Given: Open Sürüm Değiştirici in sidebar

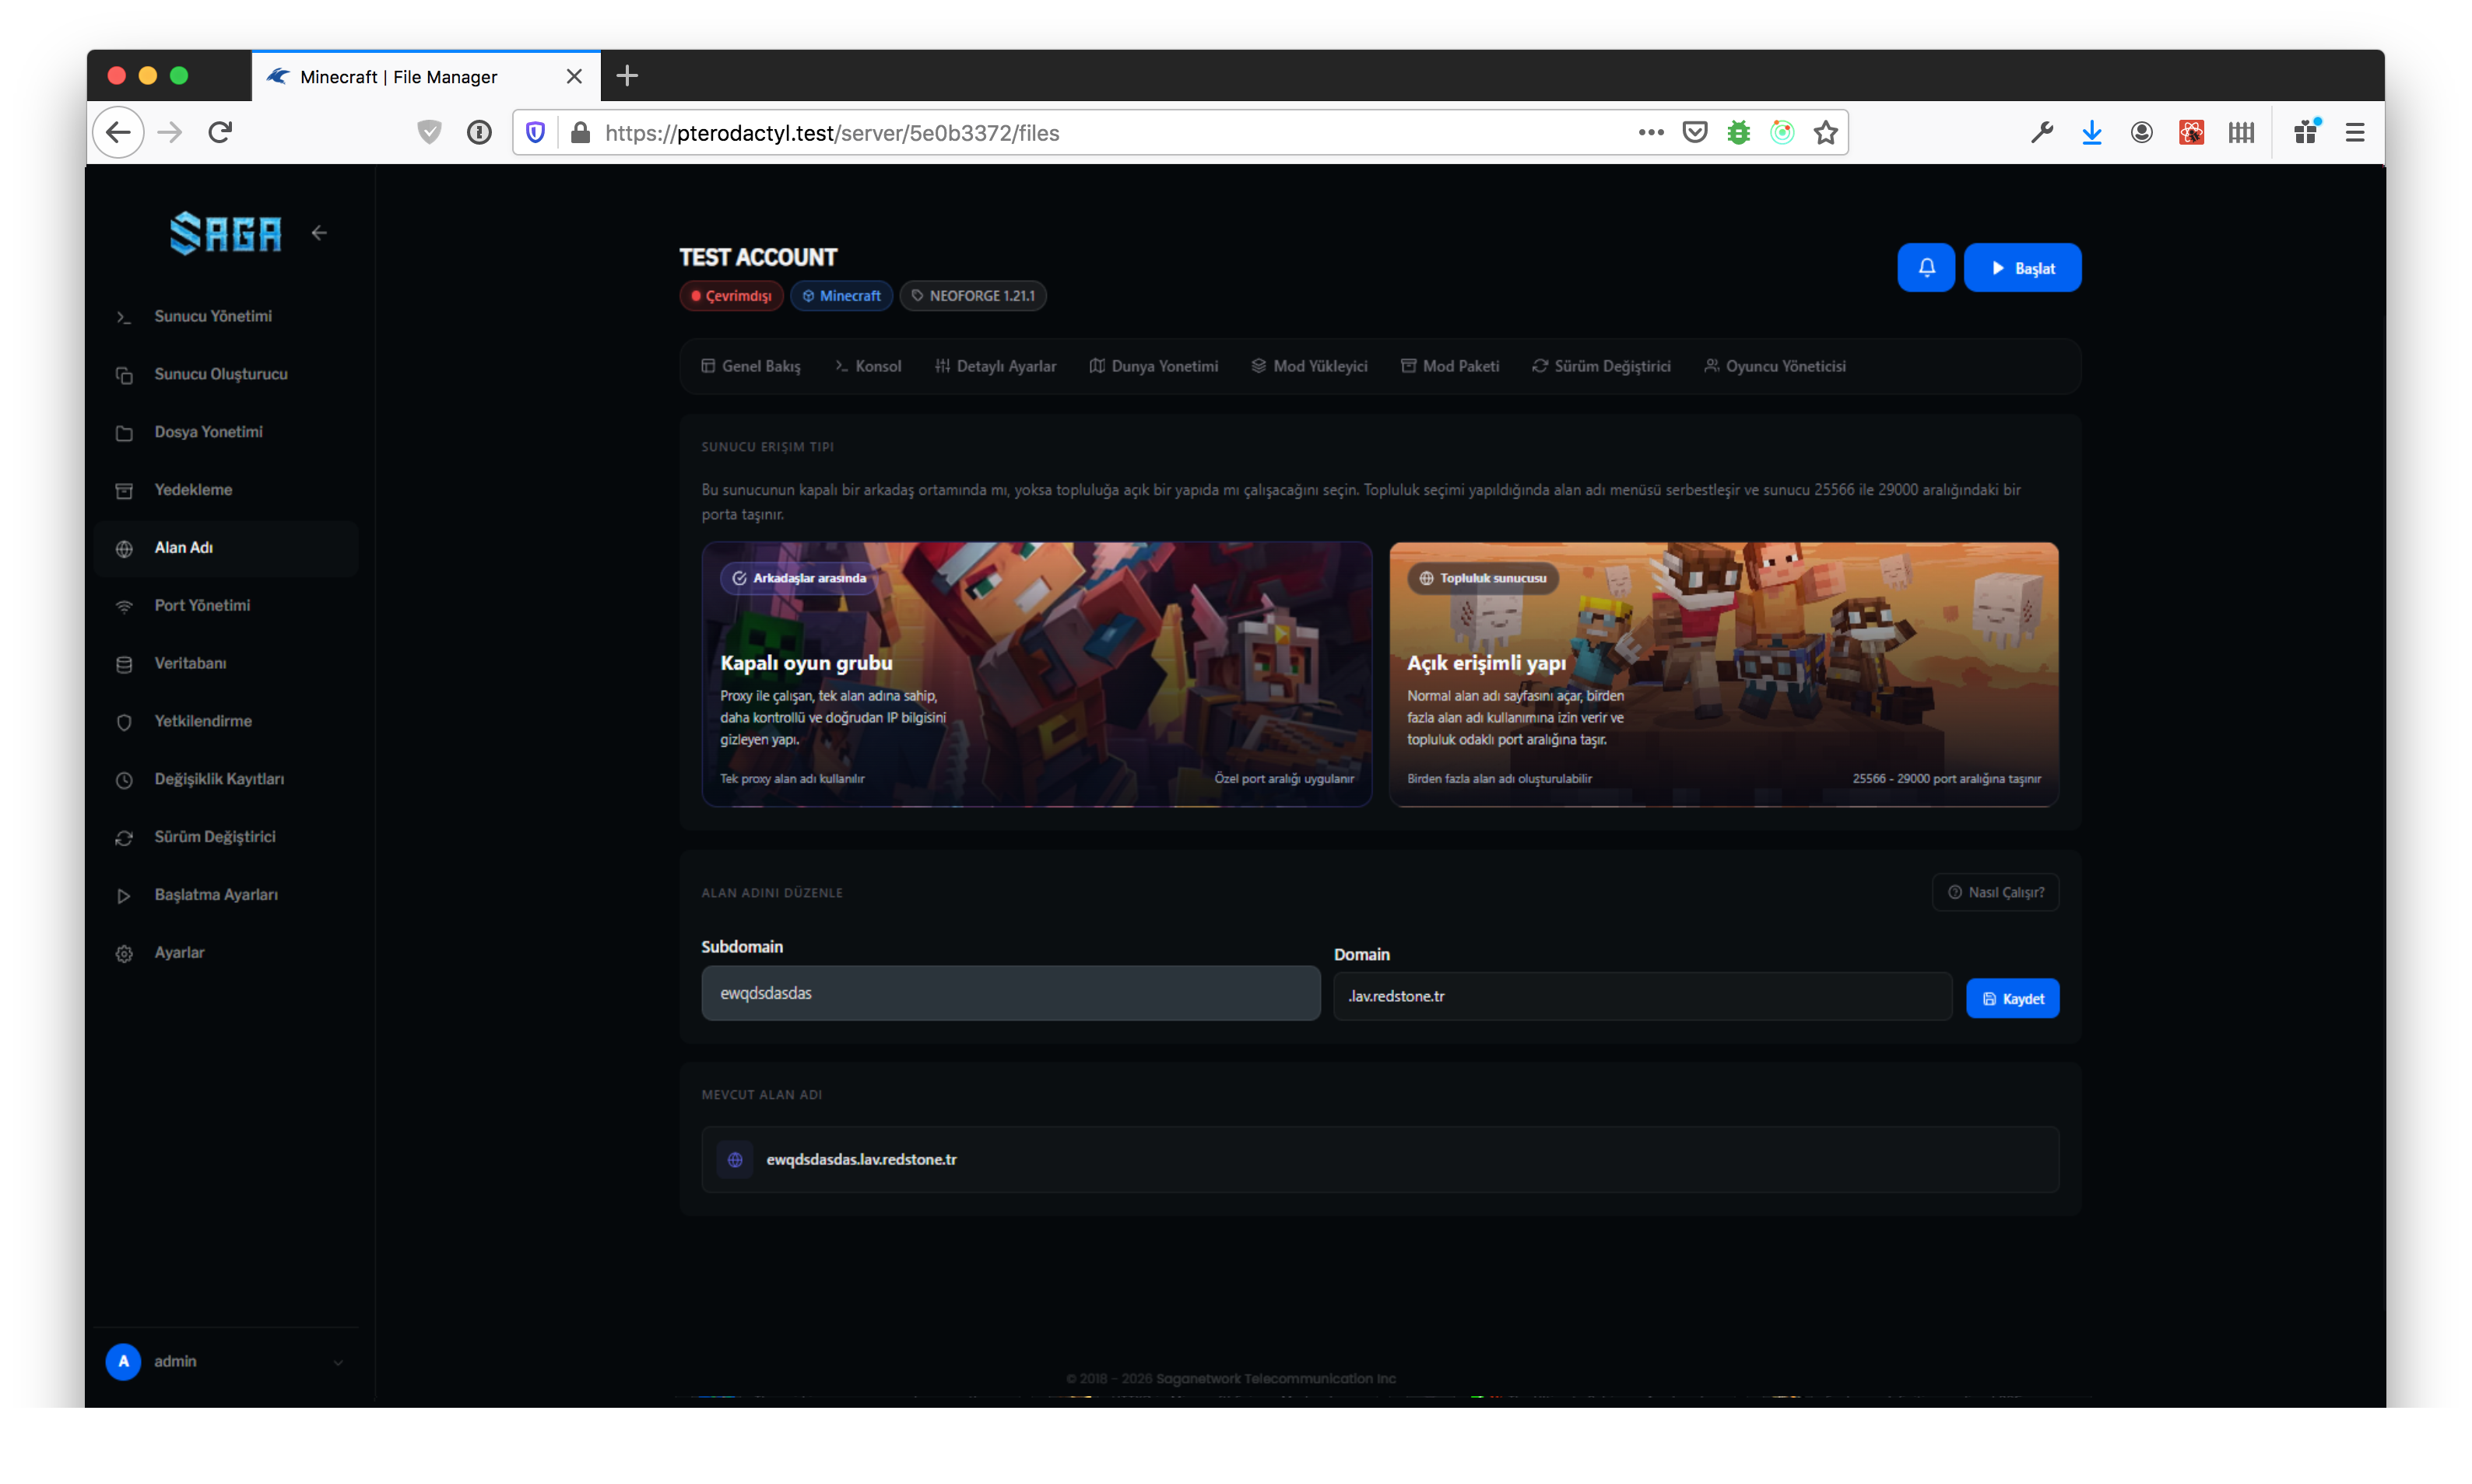Looking at the screenshot, I should [226, 837].
